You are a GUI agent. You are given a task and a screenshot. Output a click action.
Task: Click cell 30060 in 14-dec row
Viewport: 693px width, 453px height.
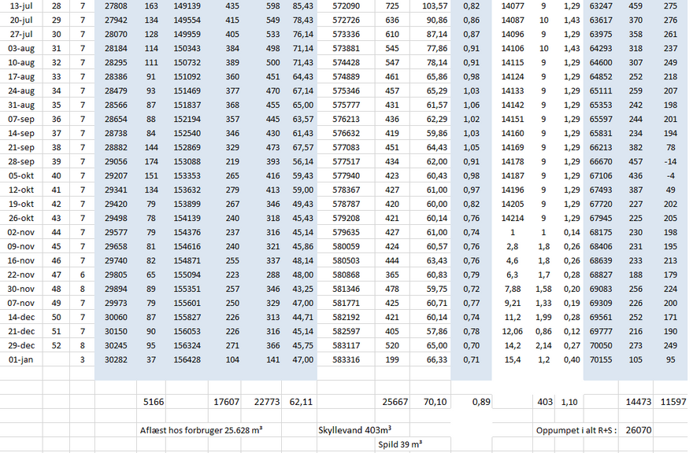tap(116, 317)
